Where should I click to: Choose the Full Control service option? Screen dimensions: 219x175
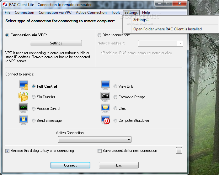[34, 86]
